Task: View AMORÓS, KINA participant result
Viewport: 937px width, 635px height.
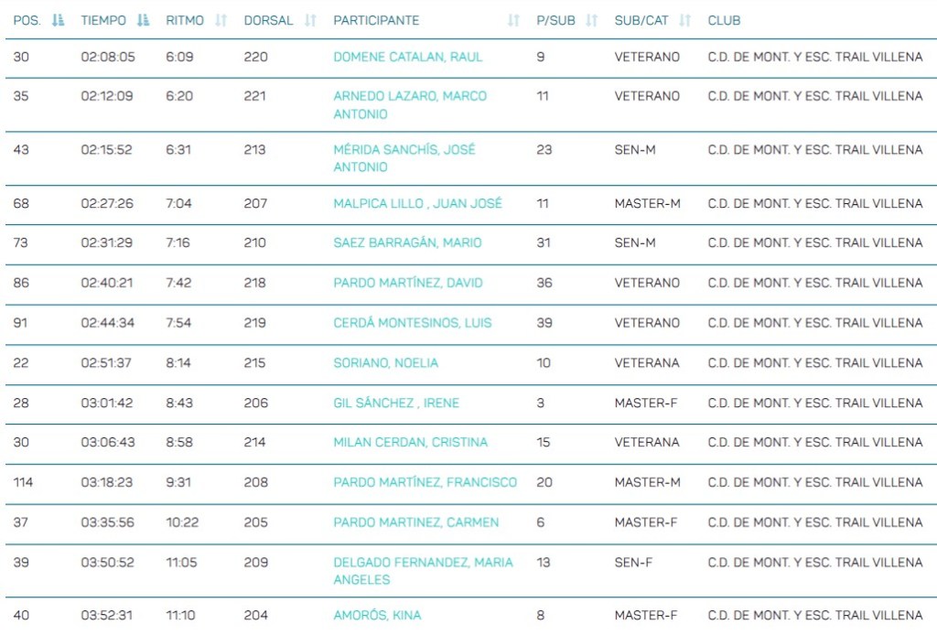Action: pyautogui.click(x=377, y=615)
